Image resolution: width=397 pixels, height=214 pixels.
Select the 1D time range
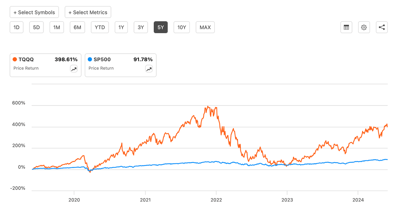click(16, 27)
